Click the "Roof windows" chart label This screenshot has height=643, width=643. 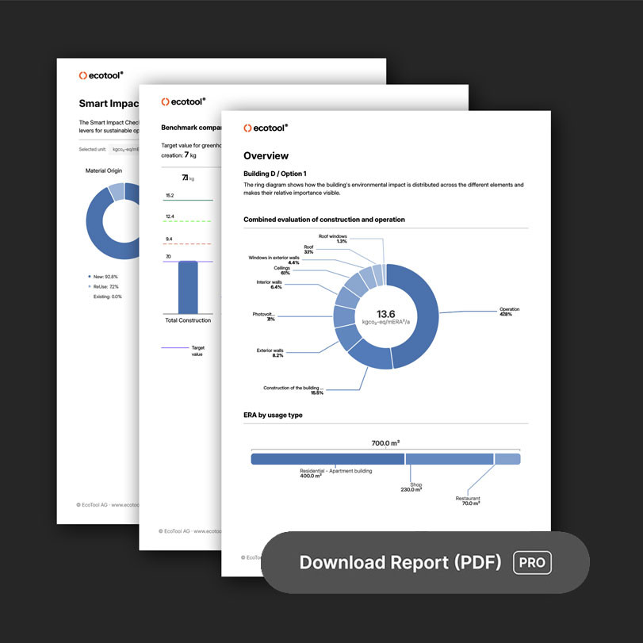click(332, 236)
